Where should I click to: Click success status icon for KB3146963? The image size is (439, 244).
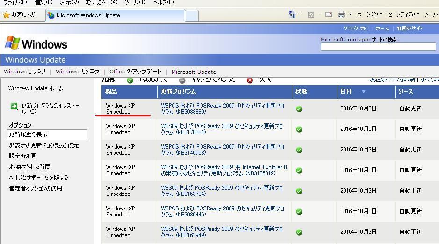299,150
